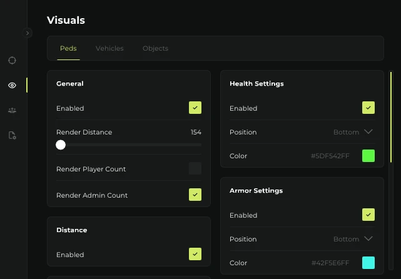401x279 pixels.
Task: Click the green Health color swatch
Action: pos(368,156)
